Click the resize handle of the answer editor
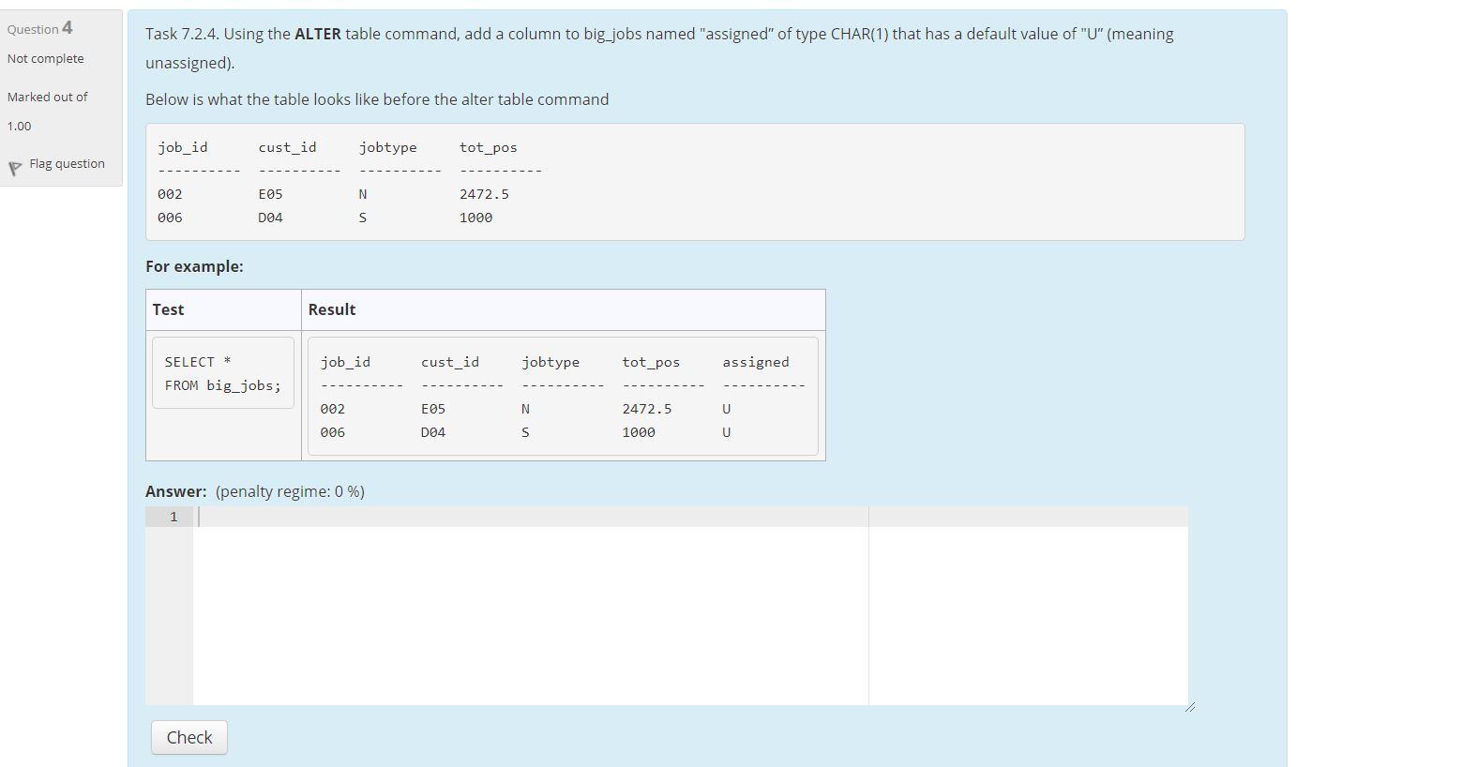Image resolution: width=1463 pixels, height=767 pixels. click(x=1189, y=706)
